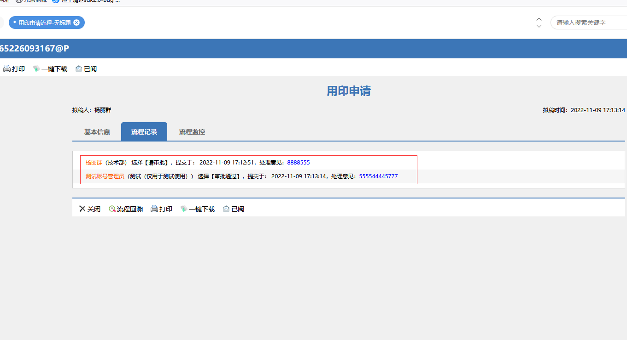
Task: Click 打印 in the toolbar under the blue header
Action: (x=14, y=69)
